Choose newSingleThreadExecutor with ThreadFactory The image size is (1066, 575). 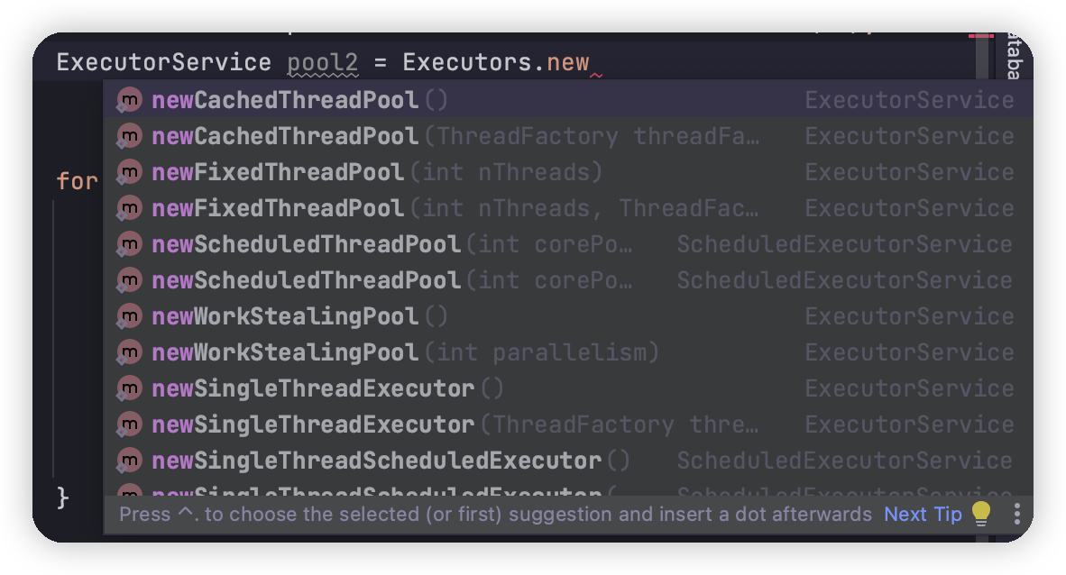coord(567,424)
